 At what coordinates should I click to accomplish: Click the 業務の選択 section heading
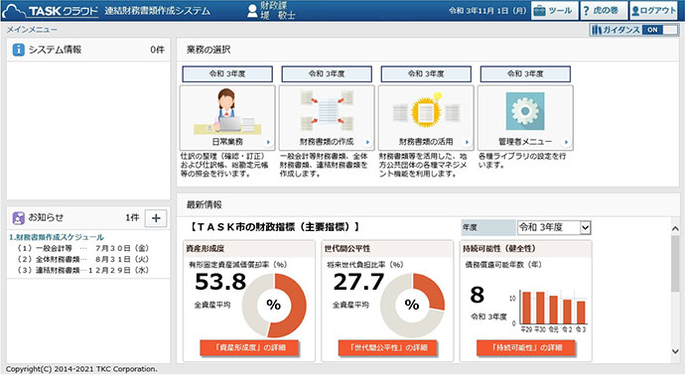tap(208, 50)
